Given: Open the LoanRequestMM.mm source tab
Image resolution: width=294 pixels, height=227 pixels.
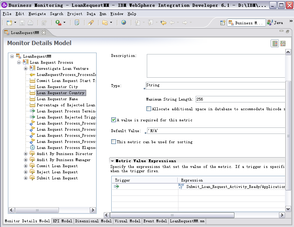Looking at the screenshot, I should click(x=187, y=221).
